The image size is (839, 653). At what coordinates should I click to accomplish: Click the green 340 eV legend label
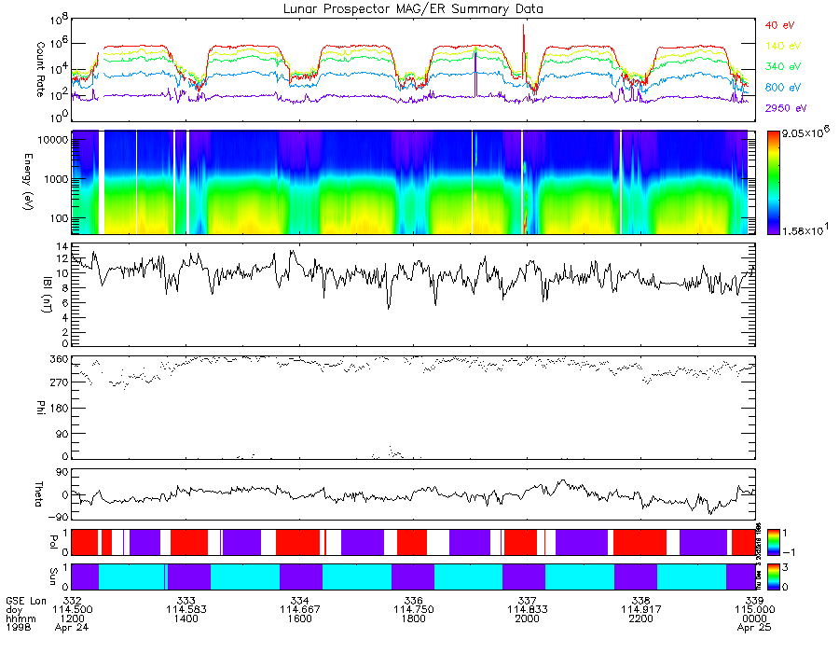click(x=783, y=66)
